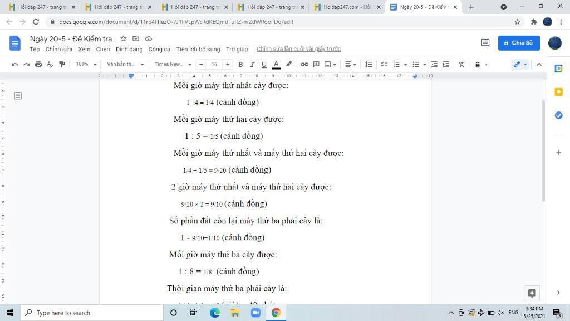Bookmark this page with star icon

pyautogui.click(x=517, y=22)
